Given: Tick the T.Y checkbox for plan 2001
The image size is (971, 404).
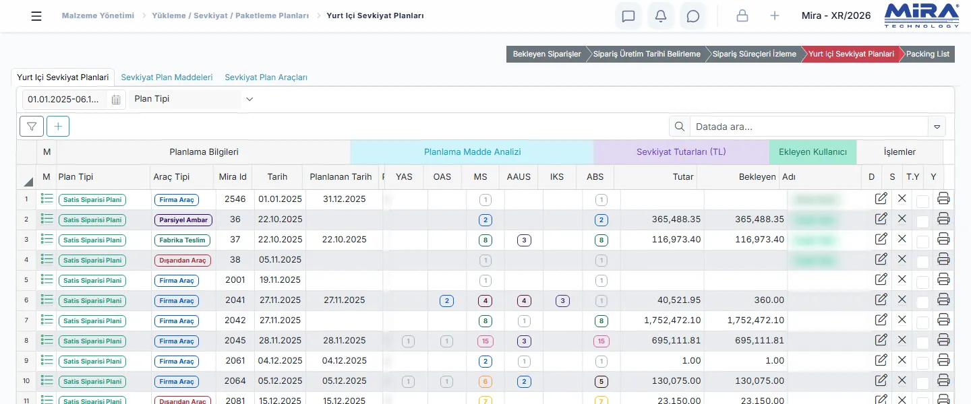Looking at the screenshot, I should [922, 281].
